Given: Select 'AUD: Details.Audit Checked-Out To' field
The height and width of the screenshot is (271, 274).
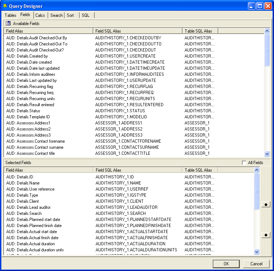Looking at the screenshot, I should pos(134,44).
